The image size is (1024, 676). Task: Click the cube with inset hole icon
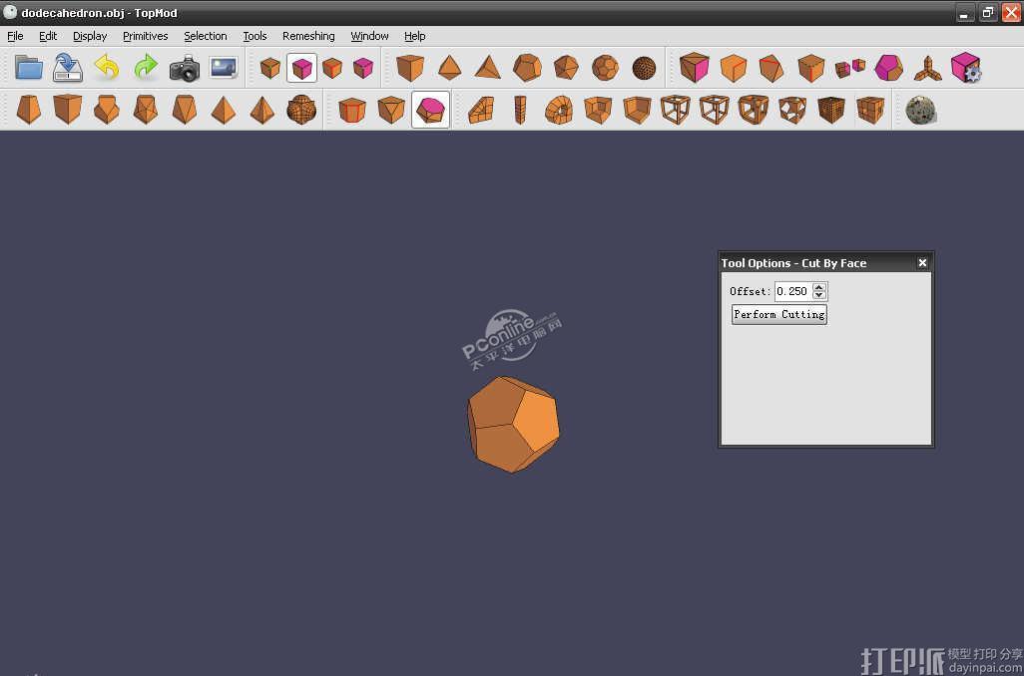pyautogui.click(x=598, y=110)
